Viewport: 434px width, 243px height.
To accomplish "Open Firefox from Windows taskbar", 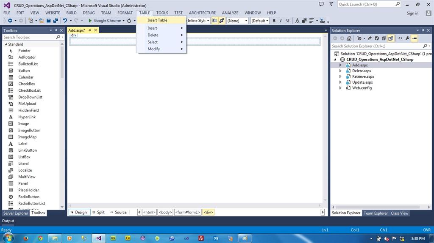I will [x=26, y=238].
